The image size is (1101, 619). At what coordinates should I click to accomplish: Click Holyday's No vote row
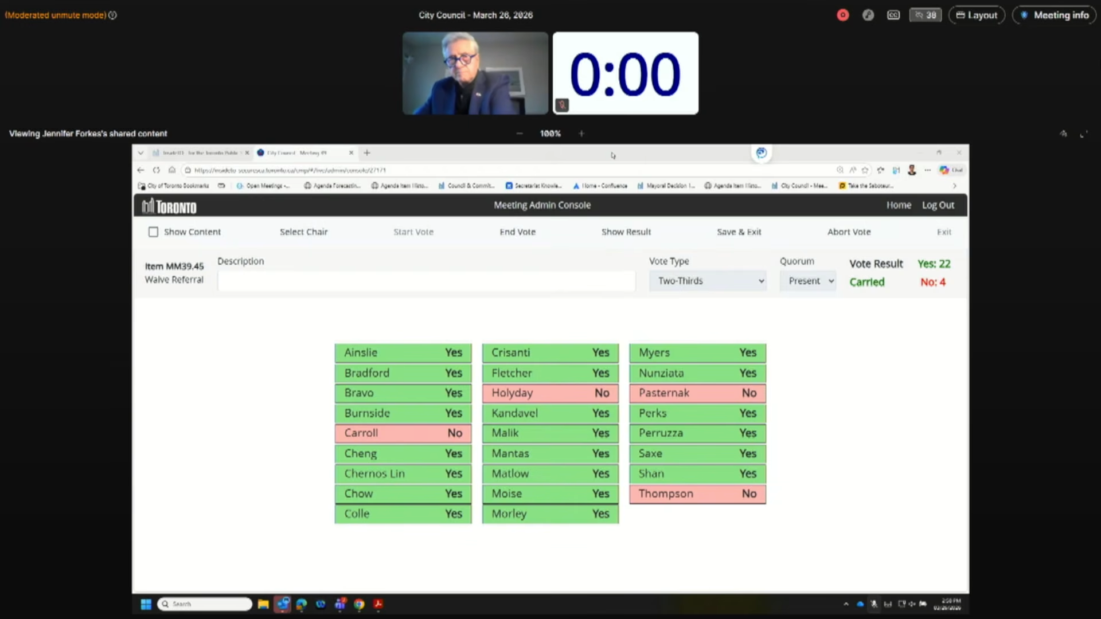point(550,393)
